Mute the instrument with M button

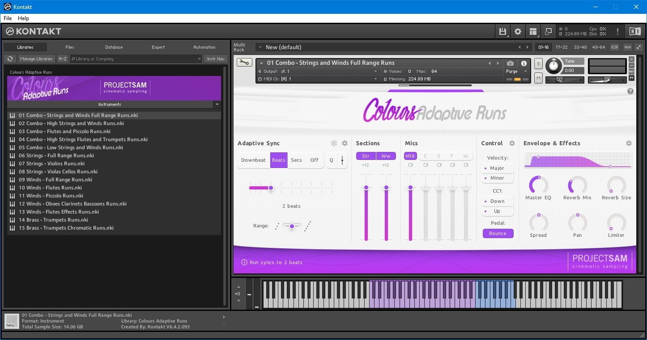click(x=538, y=78)
